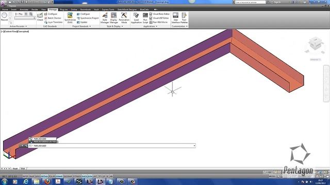Toggle GRID display in status bar

(38, 176)
